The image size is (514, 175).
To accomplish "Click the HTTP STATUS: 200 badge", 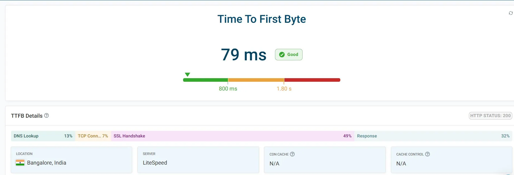I will (490, 116).
